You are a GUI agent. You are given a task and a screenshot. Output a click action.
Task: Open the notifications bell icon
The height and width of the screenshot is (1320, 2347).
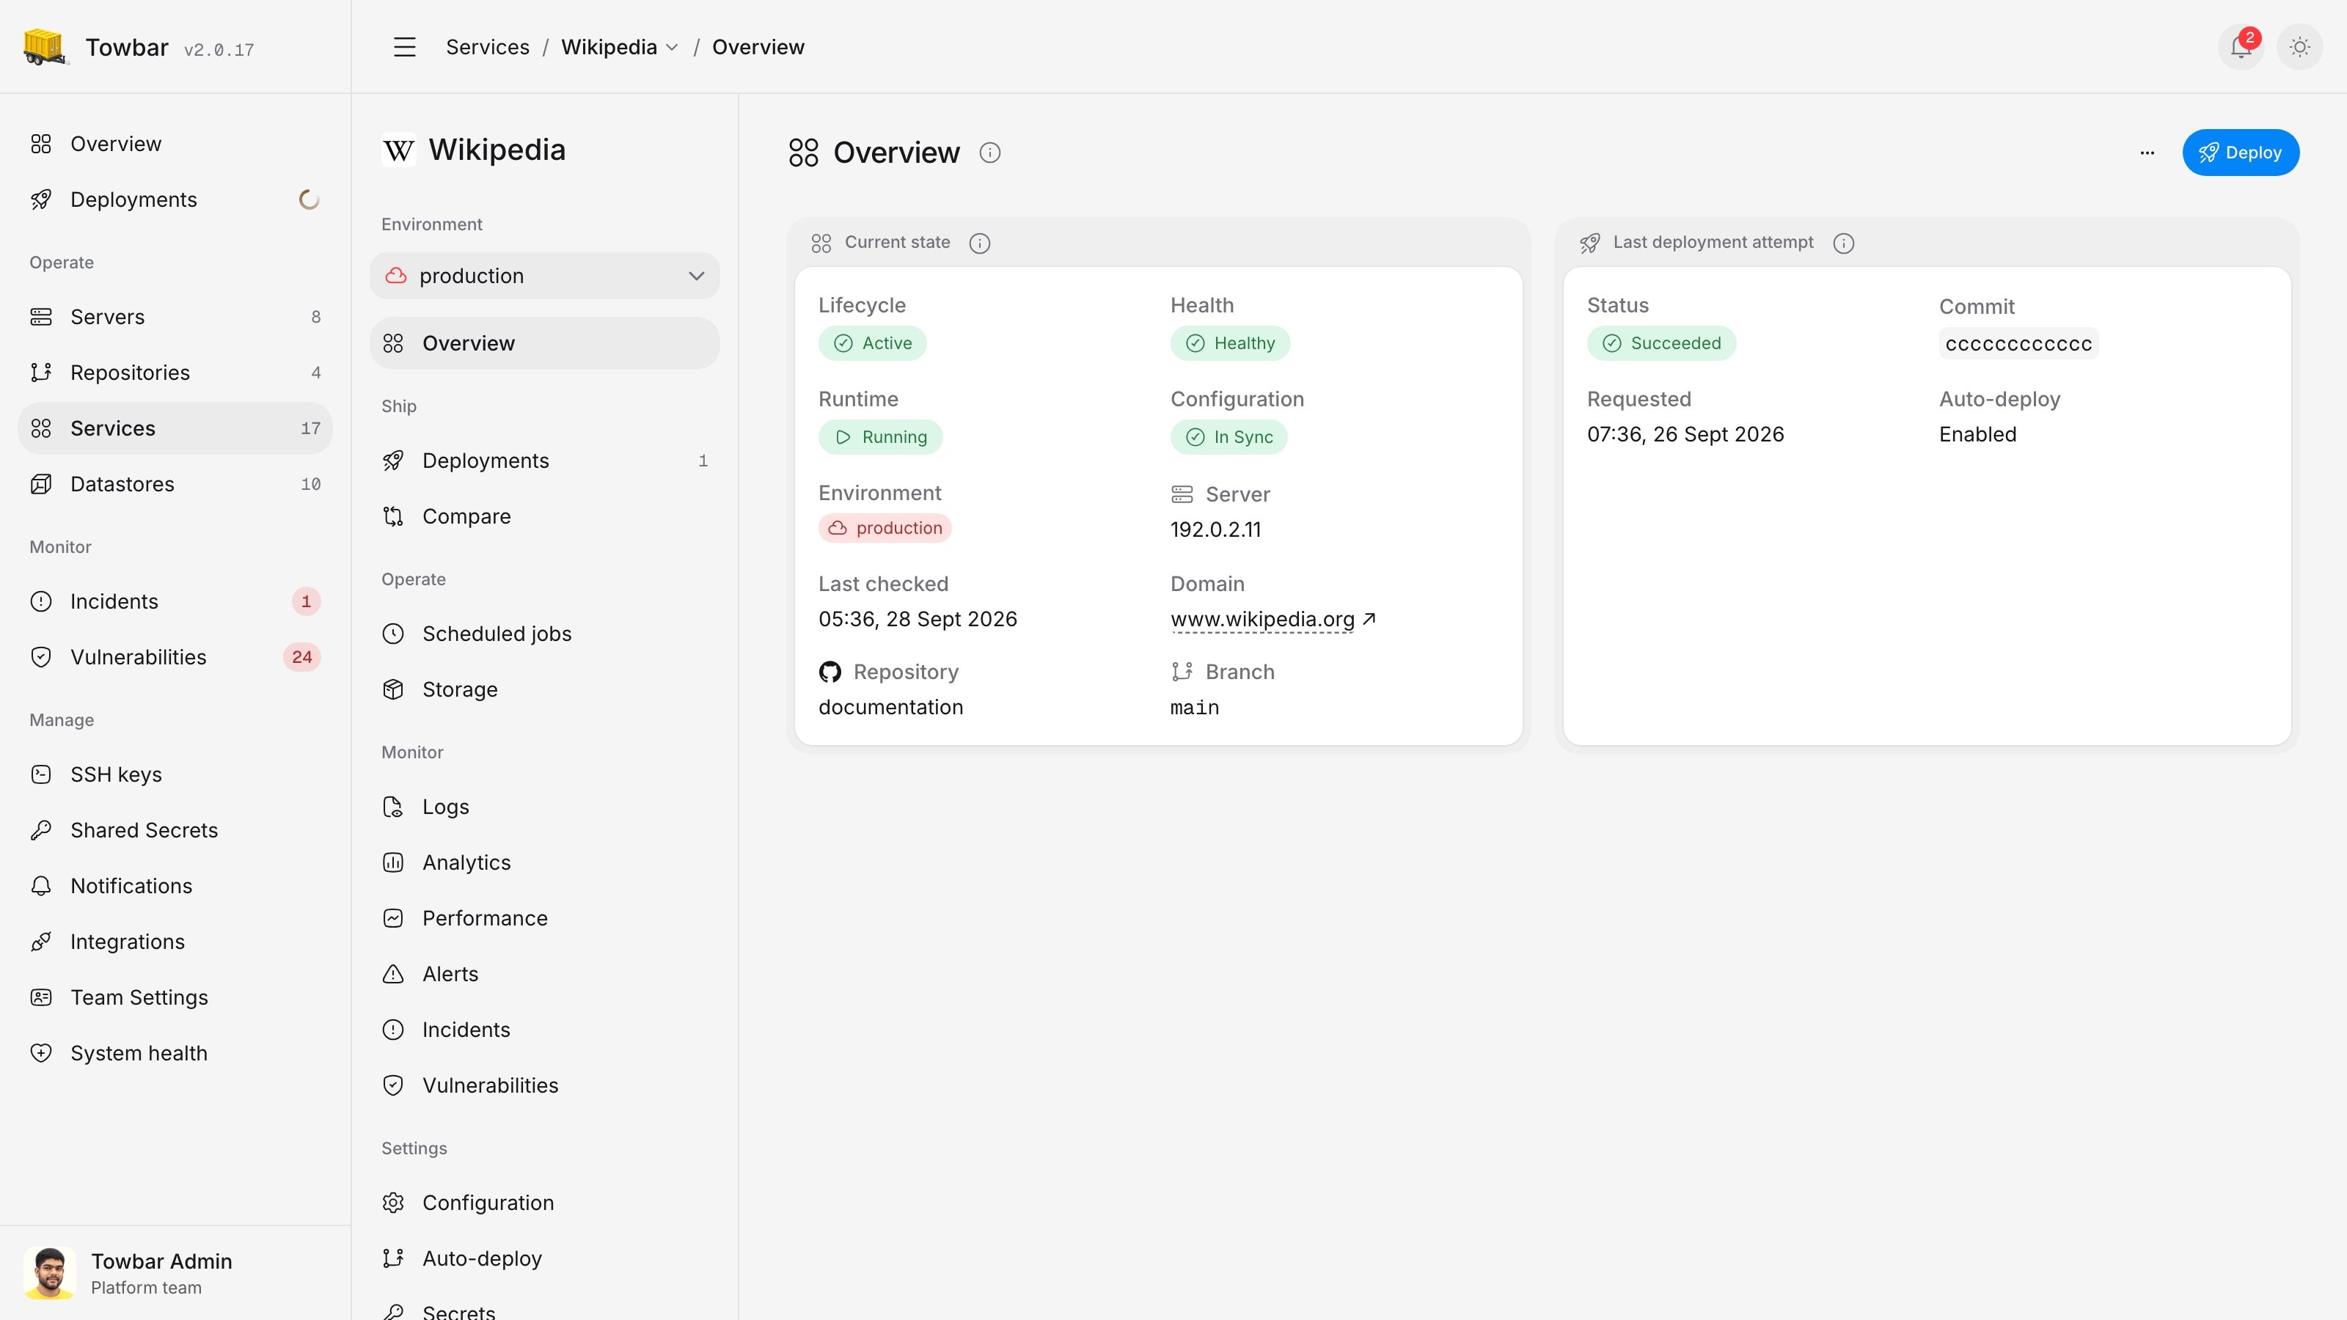pos(2241,48)
